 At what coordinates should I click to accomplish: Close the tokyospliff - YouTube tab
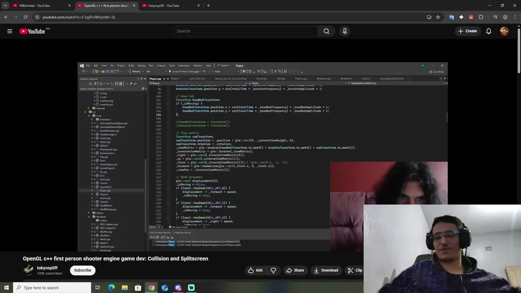[x=199, y=6]
